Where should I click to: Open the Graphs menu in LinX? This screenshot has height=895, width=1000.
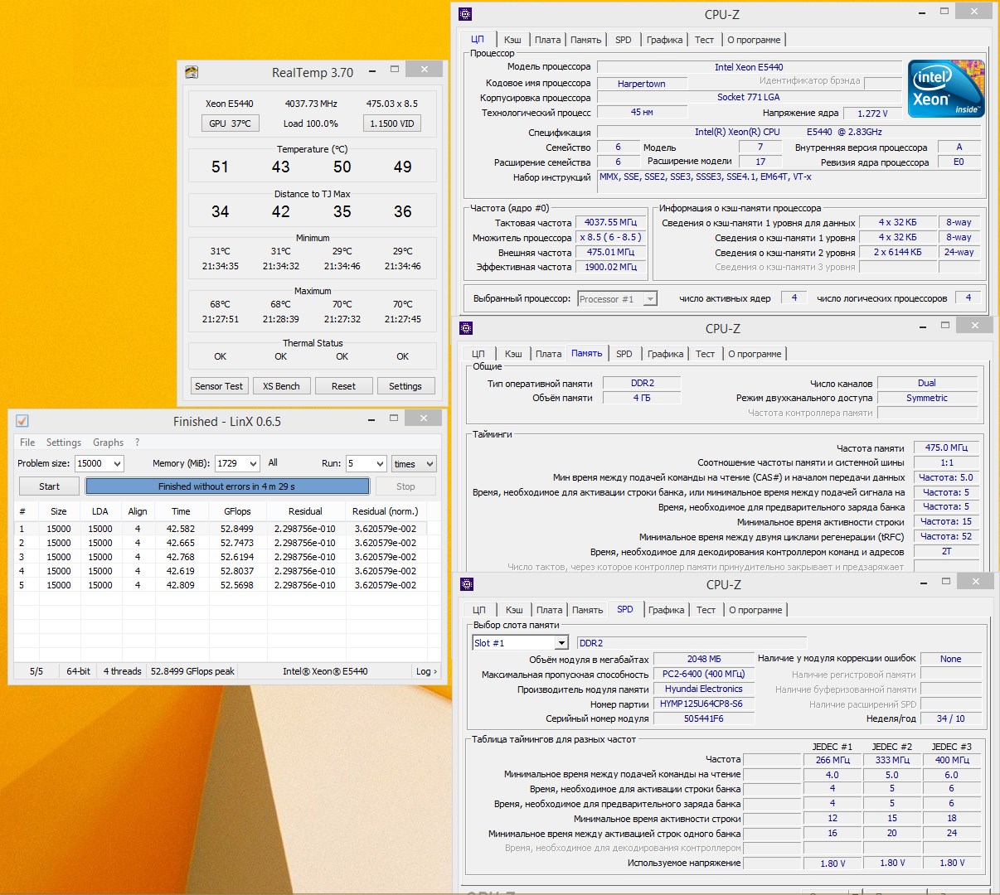click(x=108, y=443)
